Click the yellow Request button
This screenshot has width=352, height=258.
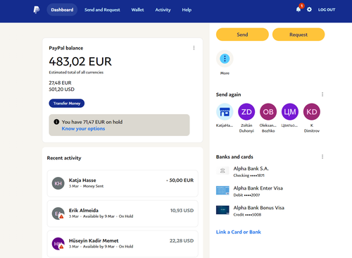pyautogui.click(x=298, y=35)
